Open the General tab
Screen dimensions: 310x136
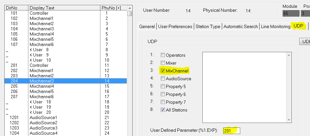[147, 26]
